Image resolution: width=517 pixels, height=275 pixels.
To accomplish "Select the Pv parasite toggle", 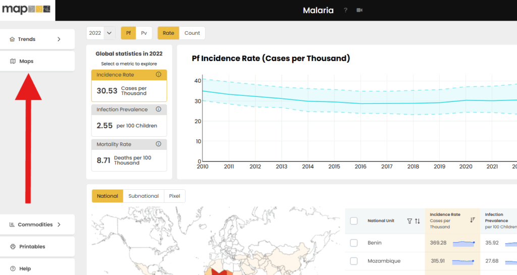I will click(x=144, y=33).
